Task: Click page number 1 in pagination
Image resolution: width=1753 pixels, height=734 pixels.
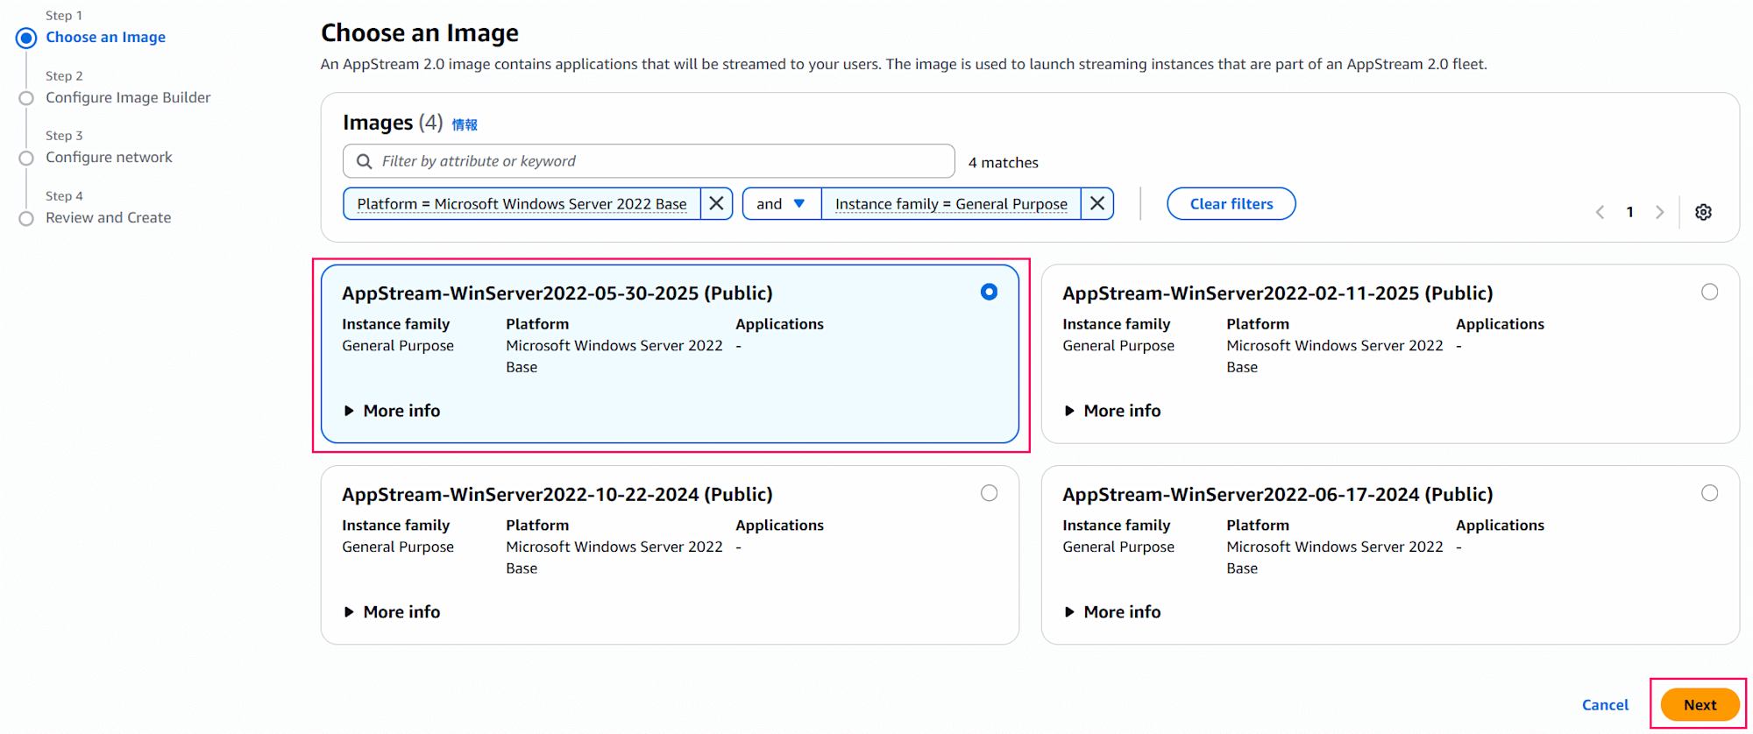Action: click(1629, 212)
